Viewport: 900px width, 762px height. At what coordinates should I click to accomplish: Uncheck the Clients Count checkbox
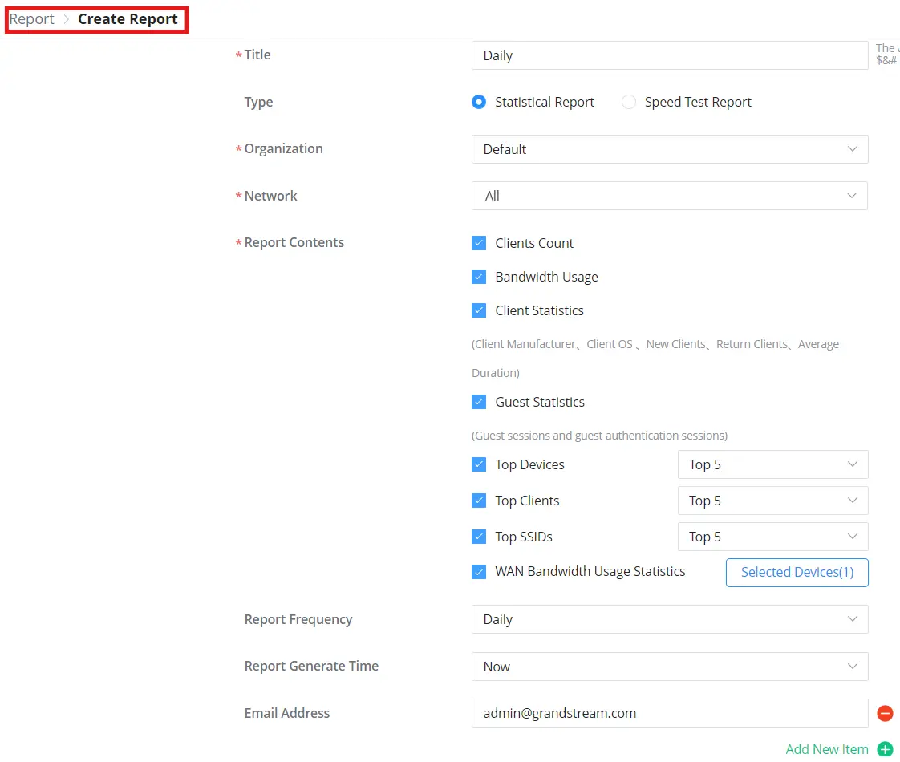coord(479,243)
